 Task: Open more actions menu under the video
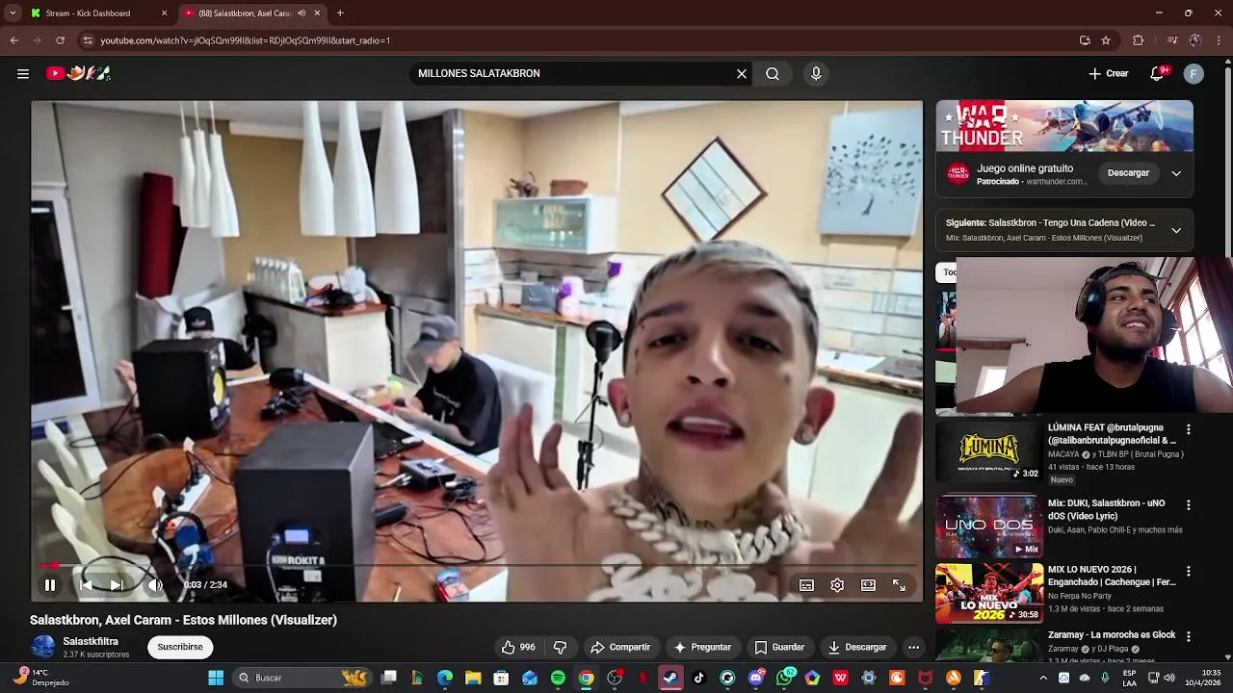(913, 647)
